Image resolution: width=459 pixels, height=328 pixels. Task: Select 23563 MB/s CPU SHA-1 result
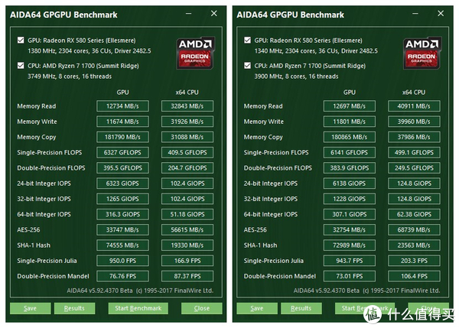click(x=414, y=245)
